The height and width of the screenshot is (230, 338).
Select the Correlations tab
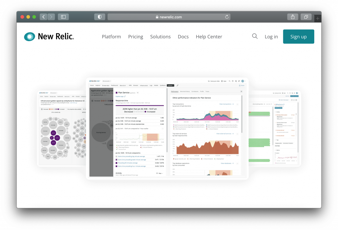(195, 91)
